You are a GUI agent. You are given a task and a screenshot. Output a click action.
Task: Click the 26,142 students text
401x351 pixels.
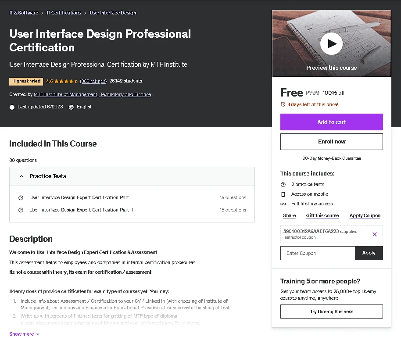pyautogui.click(x=125, y=81)
